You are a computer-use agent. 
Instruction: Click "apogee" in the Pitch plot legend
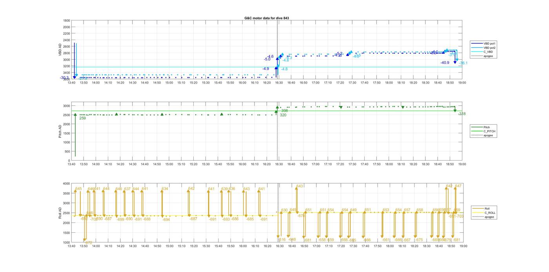point(488,135)
